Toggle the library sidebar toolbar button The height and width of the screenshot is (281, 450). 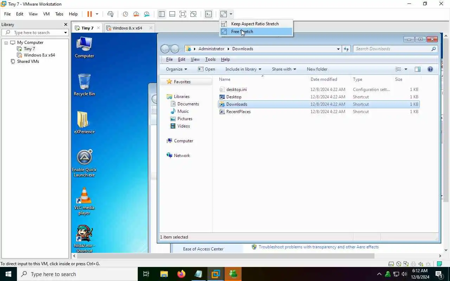coord(162,14)
